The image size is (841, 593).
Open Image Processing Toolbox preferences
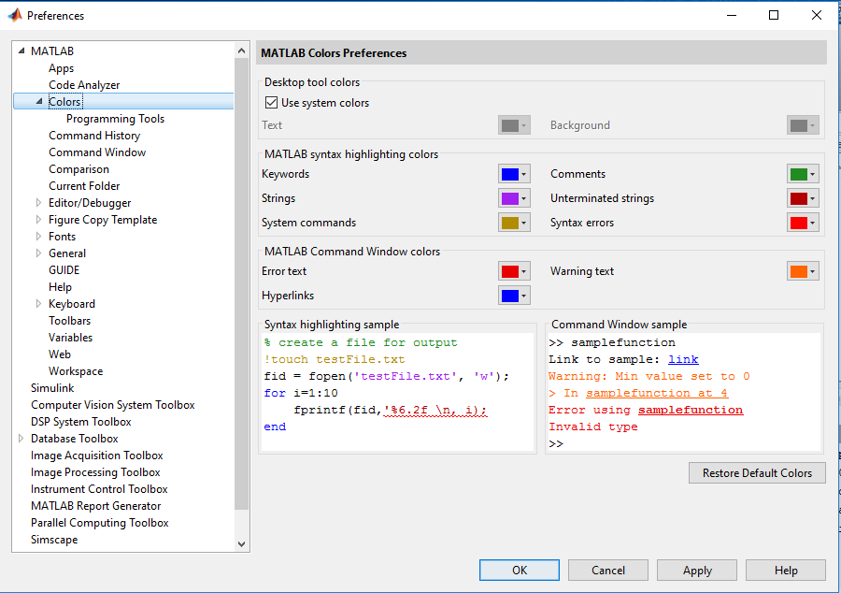coord(95,472)
